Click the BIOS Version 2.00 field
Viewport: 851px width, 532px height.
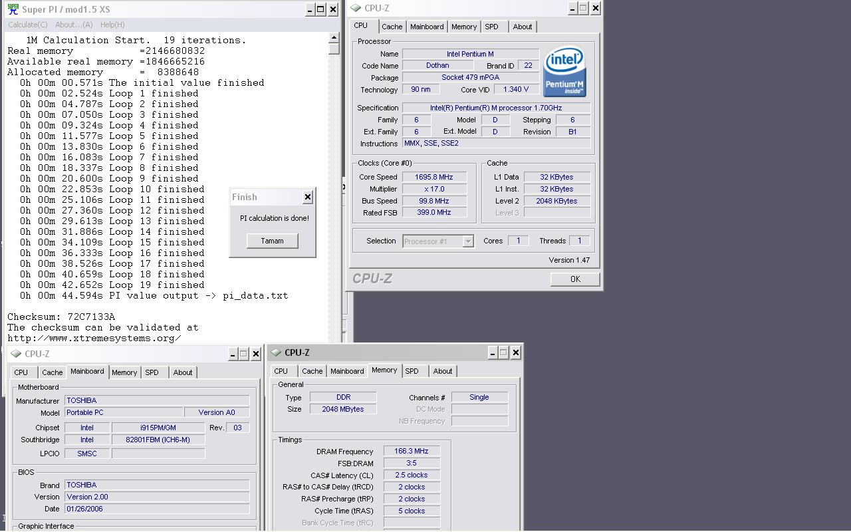[157, 497]
